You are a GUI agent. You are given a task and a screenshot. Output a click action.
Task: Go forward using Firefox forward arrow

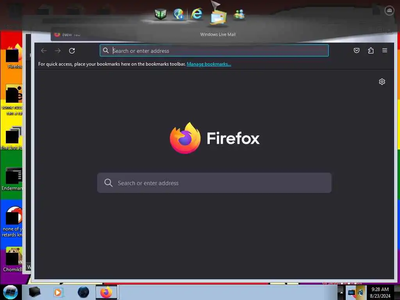[x=58, y=51]
